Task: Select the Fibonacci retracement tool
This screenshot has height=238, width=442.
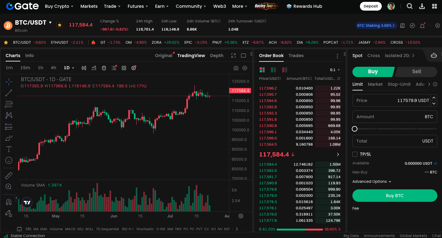Action: point(9,104)
